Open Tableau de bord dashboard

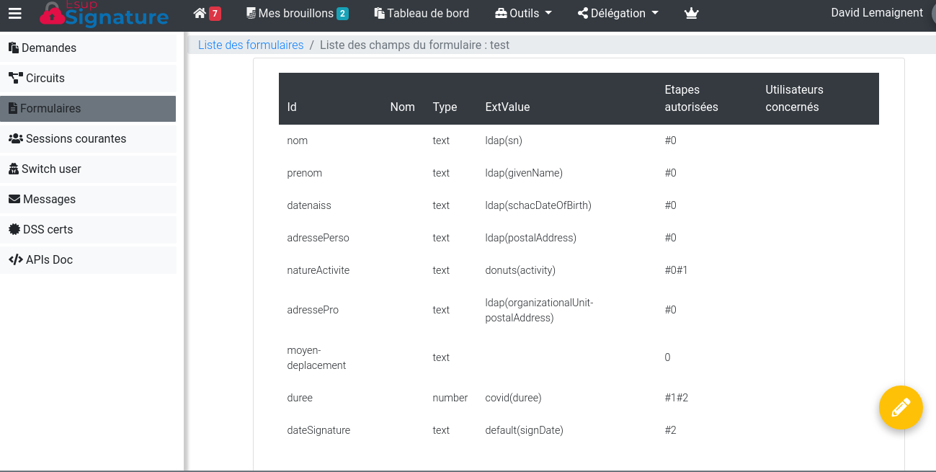click(422, 13)
